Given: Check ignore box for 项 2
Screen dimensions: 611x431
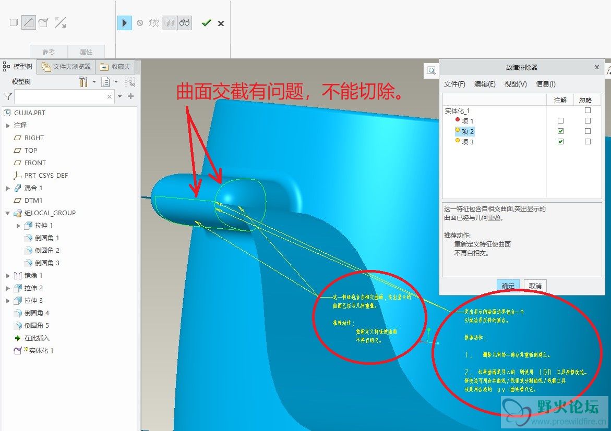Looking at the screenshot, I should pos(588,131).
